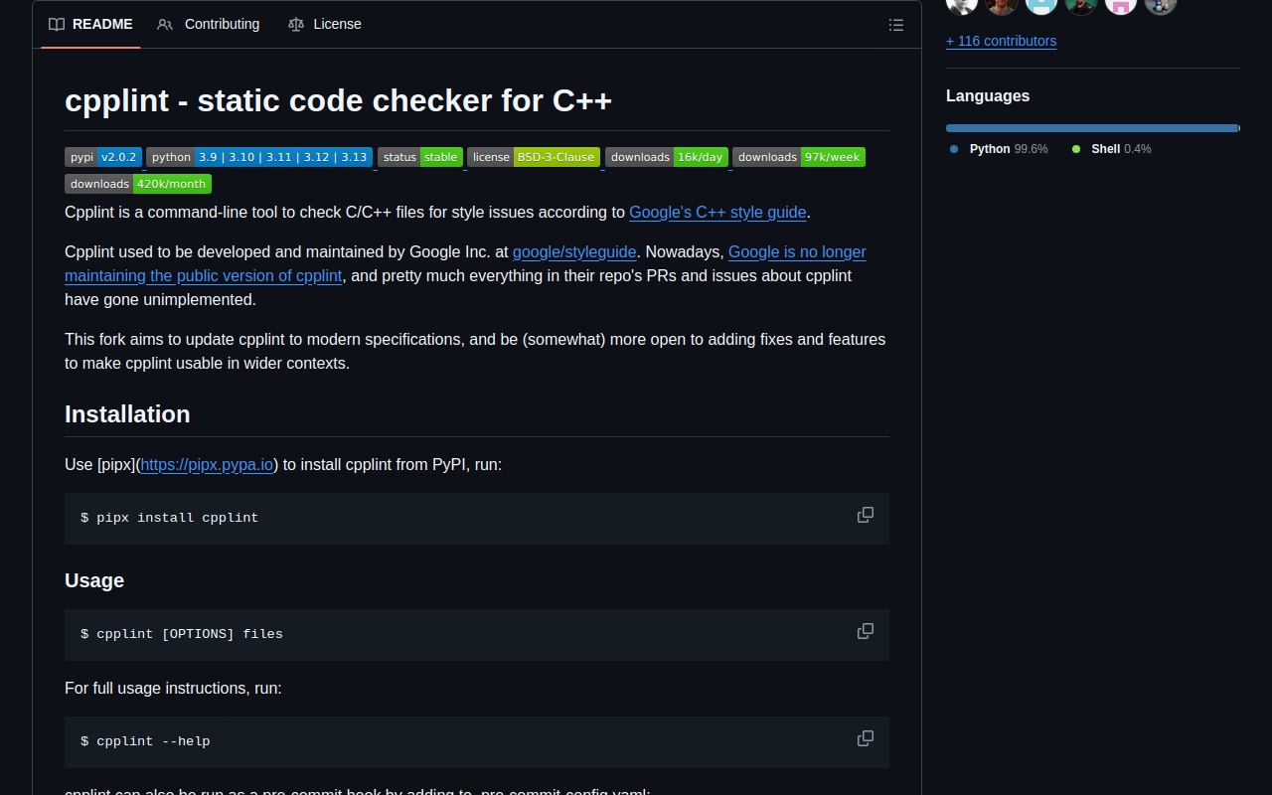Viewport: 1272px width, 795px height.
Task: Click the green dot next to Shell
Action: coord(1076,149)
